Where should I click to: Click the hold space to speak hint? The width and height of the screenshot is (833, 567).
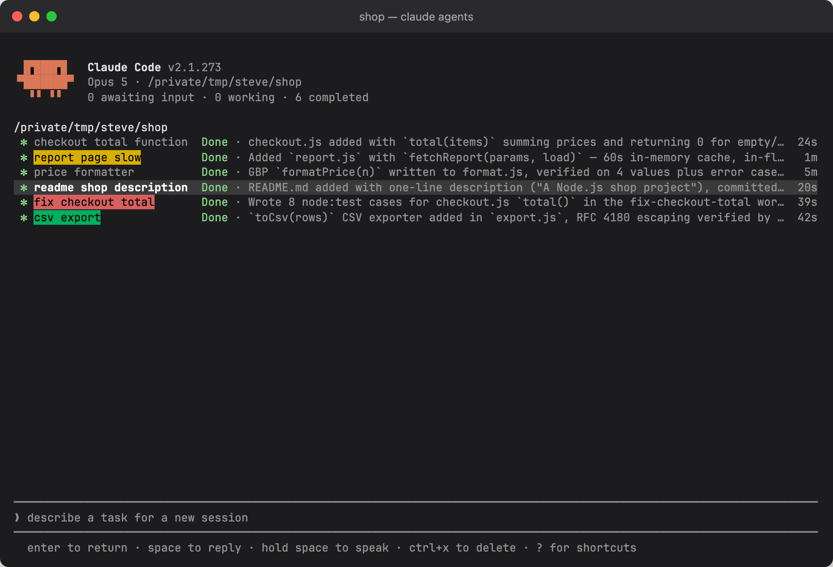325,548
